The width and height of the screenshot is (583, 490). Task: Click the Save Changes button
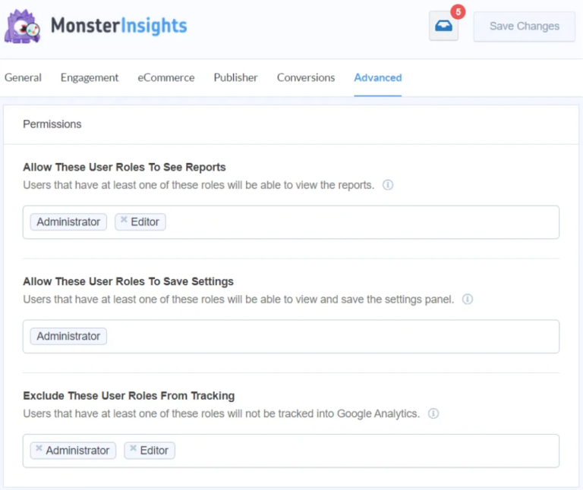(525, 27)
